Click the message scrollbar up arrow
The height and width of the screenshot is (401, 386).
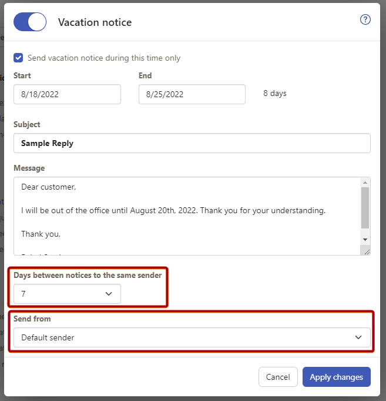click(365, 183)
